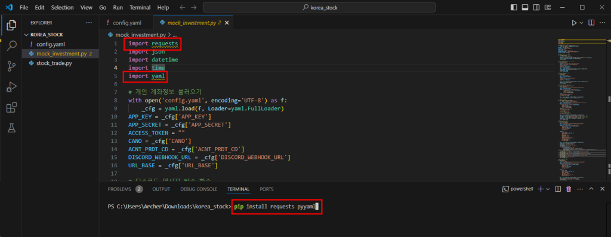Maximize the panel with up chevron

(x=591, y=189)
